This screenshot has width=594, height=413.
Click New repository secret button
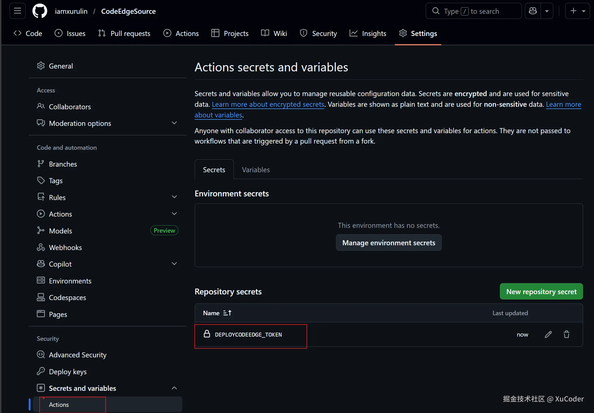(541, 292)
